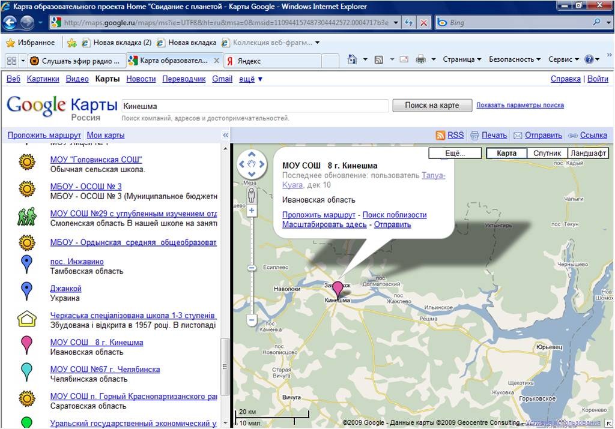615x429 pixels.
Task: Click the Bing search input box
Action: pyautogui.click(x=518, y=22)
